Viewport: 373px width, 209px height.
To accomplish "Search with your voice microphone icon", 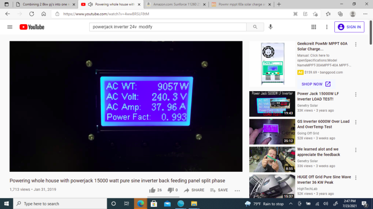I will tap(270, 27).
